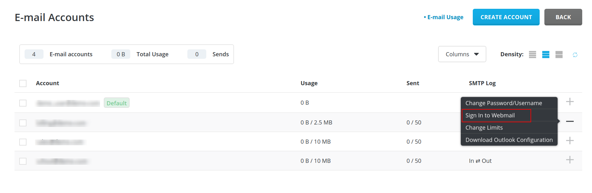Collapse minus icon on second account row
Viewport: 592px width, 193px height.
point(570,121)
